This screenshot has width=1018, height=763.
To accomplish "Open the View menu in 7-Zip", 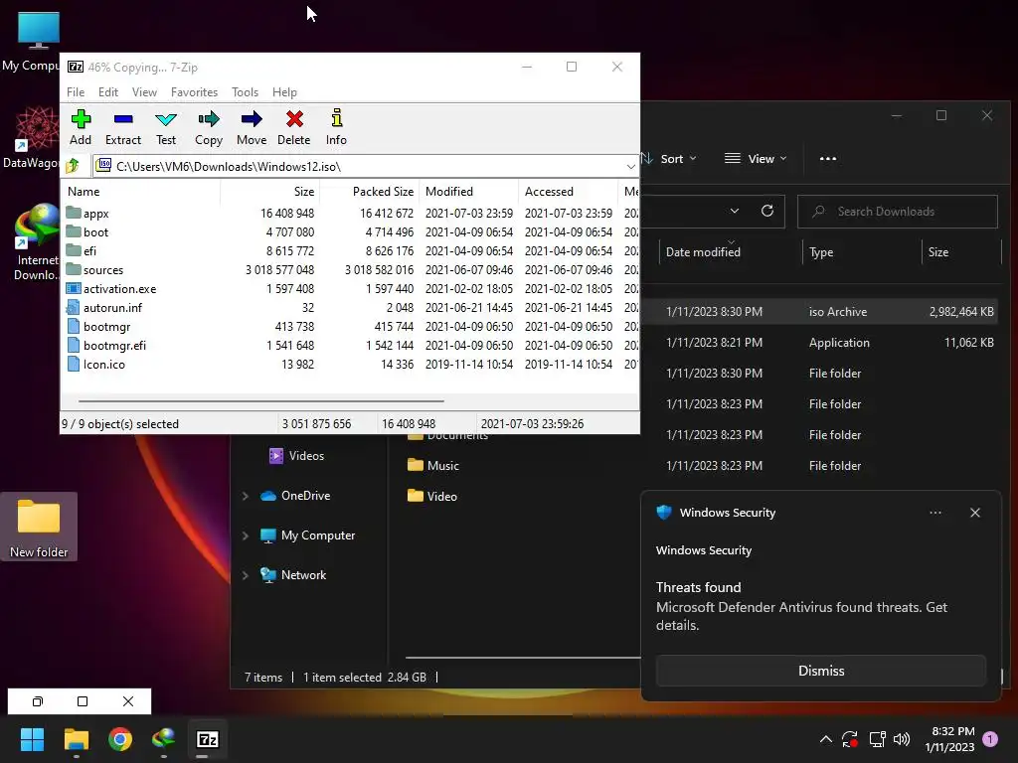I will tap(144, 92).
